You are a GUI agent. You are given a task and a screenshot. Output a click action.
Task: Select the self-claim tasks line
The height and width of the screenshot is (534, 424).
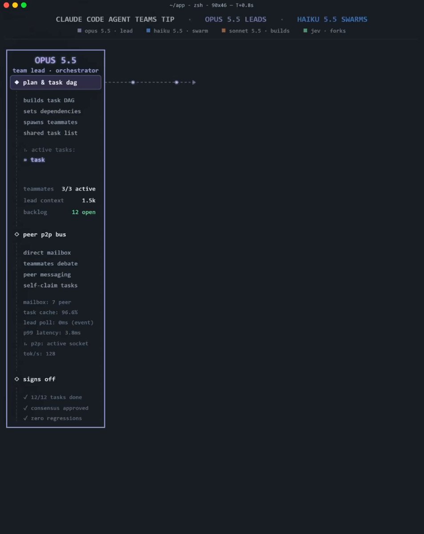(x=50, y=285)
